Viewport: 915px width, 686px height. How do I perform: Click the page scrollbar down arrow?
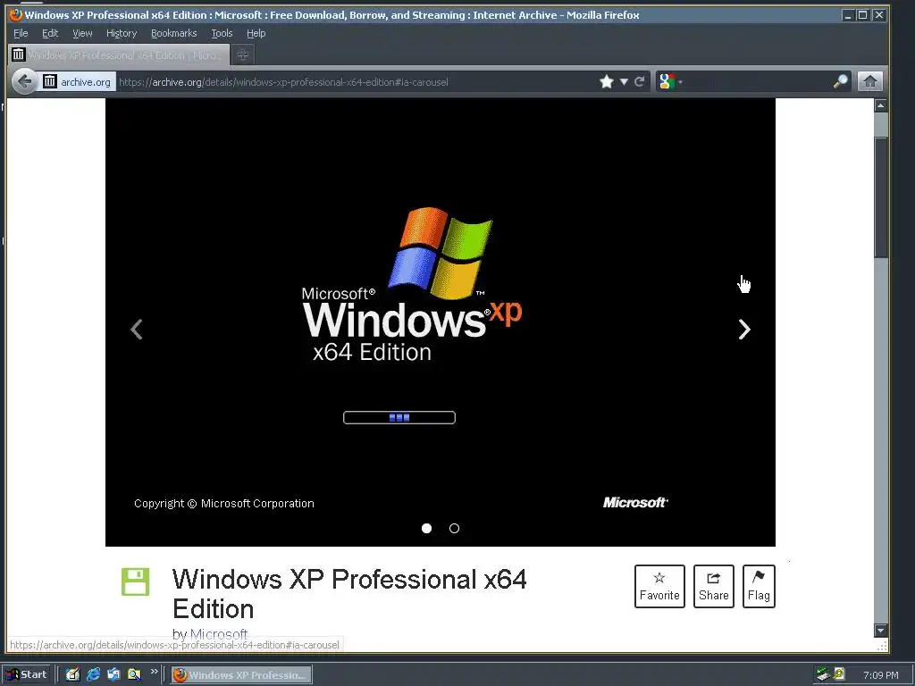point(880,630)
